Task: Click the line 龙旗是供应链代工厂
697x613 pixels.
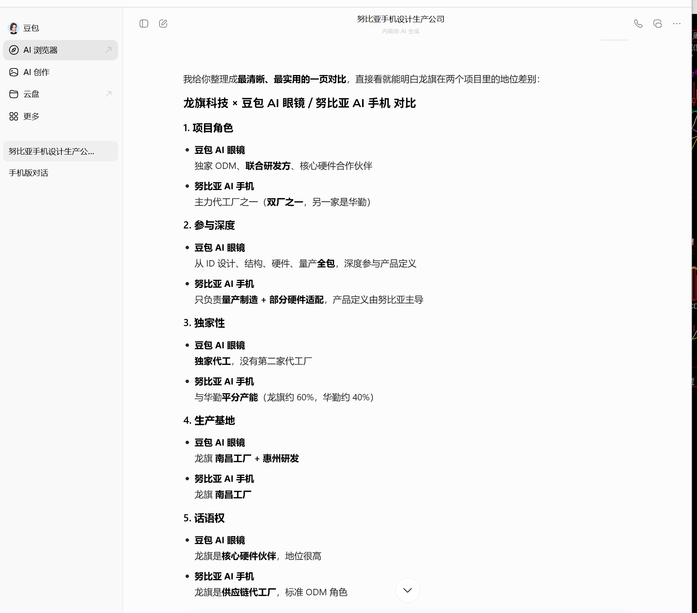Action: tap(271, 592)
